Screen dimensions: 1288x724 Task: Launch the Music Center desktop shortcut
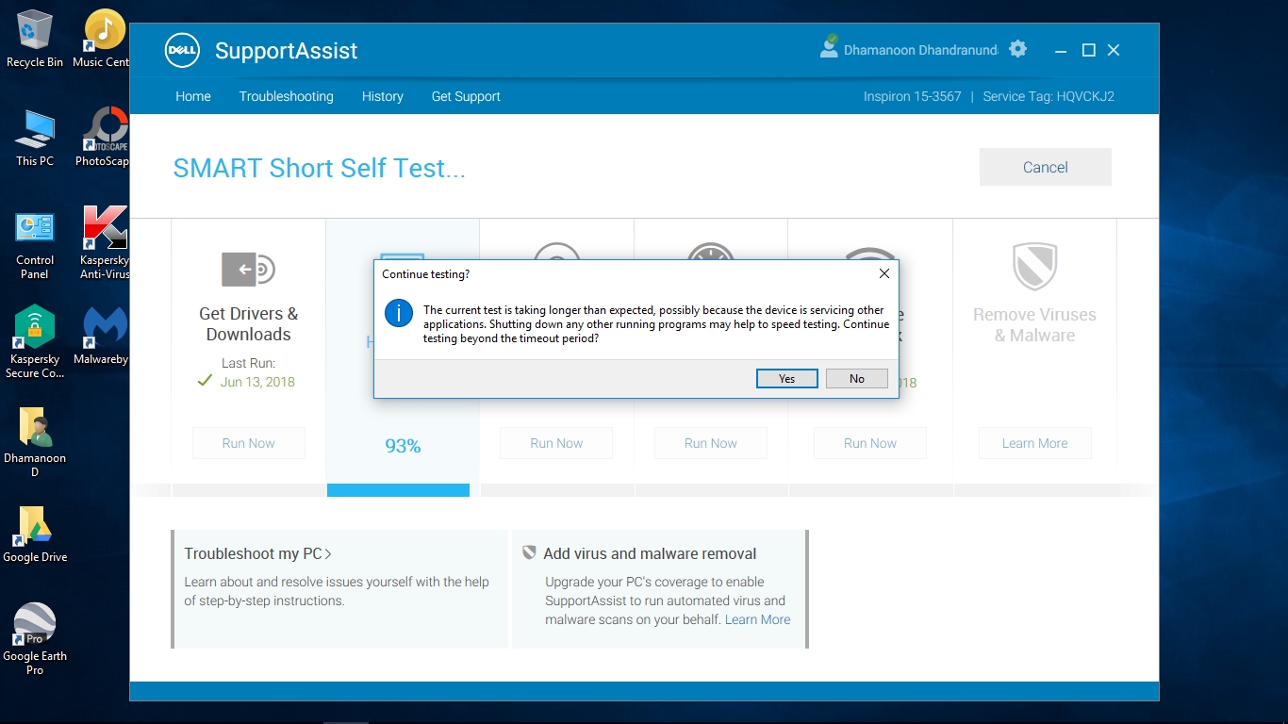point(102,39)
